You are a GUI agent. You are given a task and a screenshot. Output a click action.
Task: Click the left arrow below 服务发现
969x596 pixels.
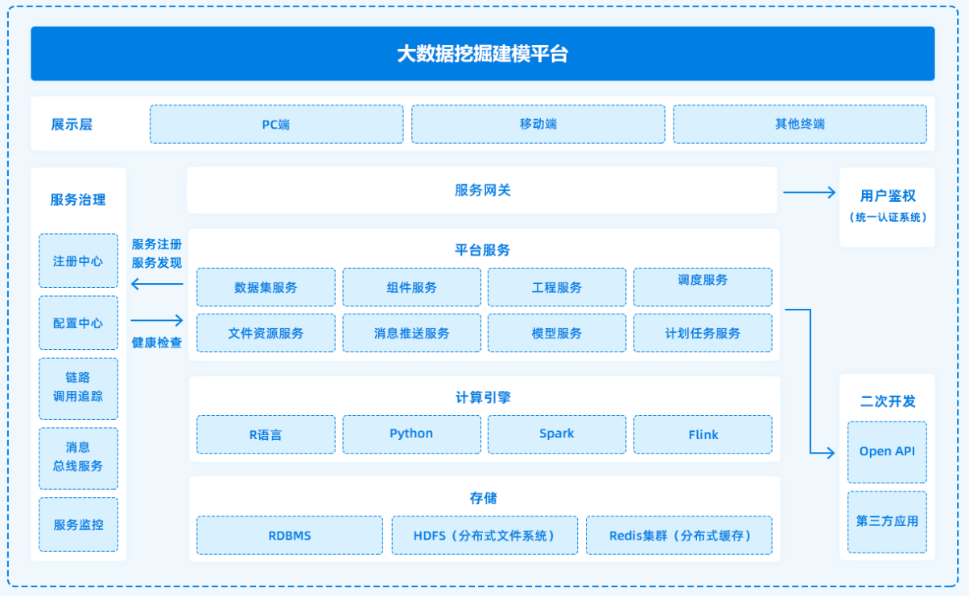(x=157, y=283)
